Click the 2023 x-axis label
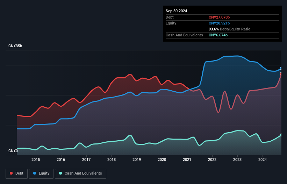Screen dimensions: 287x184 coord(237,160)
